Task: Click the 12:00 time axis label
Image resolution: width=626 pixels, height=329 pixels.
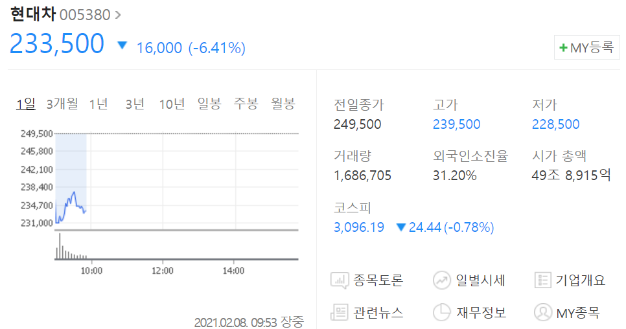Action: (x=163, y=271)
